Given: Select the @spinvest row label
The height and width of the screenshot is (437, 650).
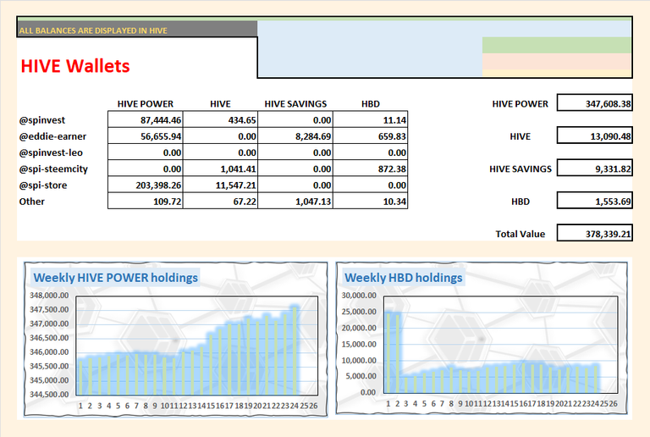Looking at the screenshot, I should point(41,120).
